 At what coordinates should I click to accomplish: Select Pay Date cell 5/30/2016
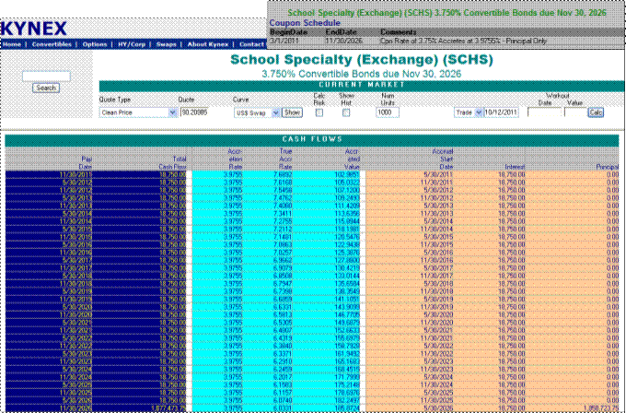[77, 244]
